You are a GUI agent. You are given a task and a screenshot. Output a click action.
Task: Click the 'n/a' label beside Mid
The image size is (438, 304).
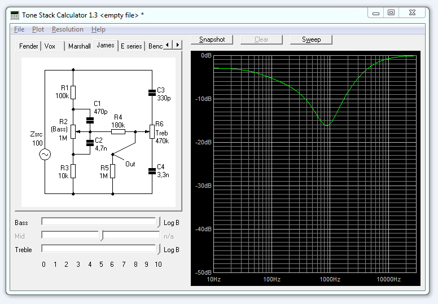click(168, 236)
